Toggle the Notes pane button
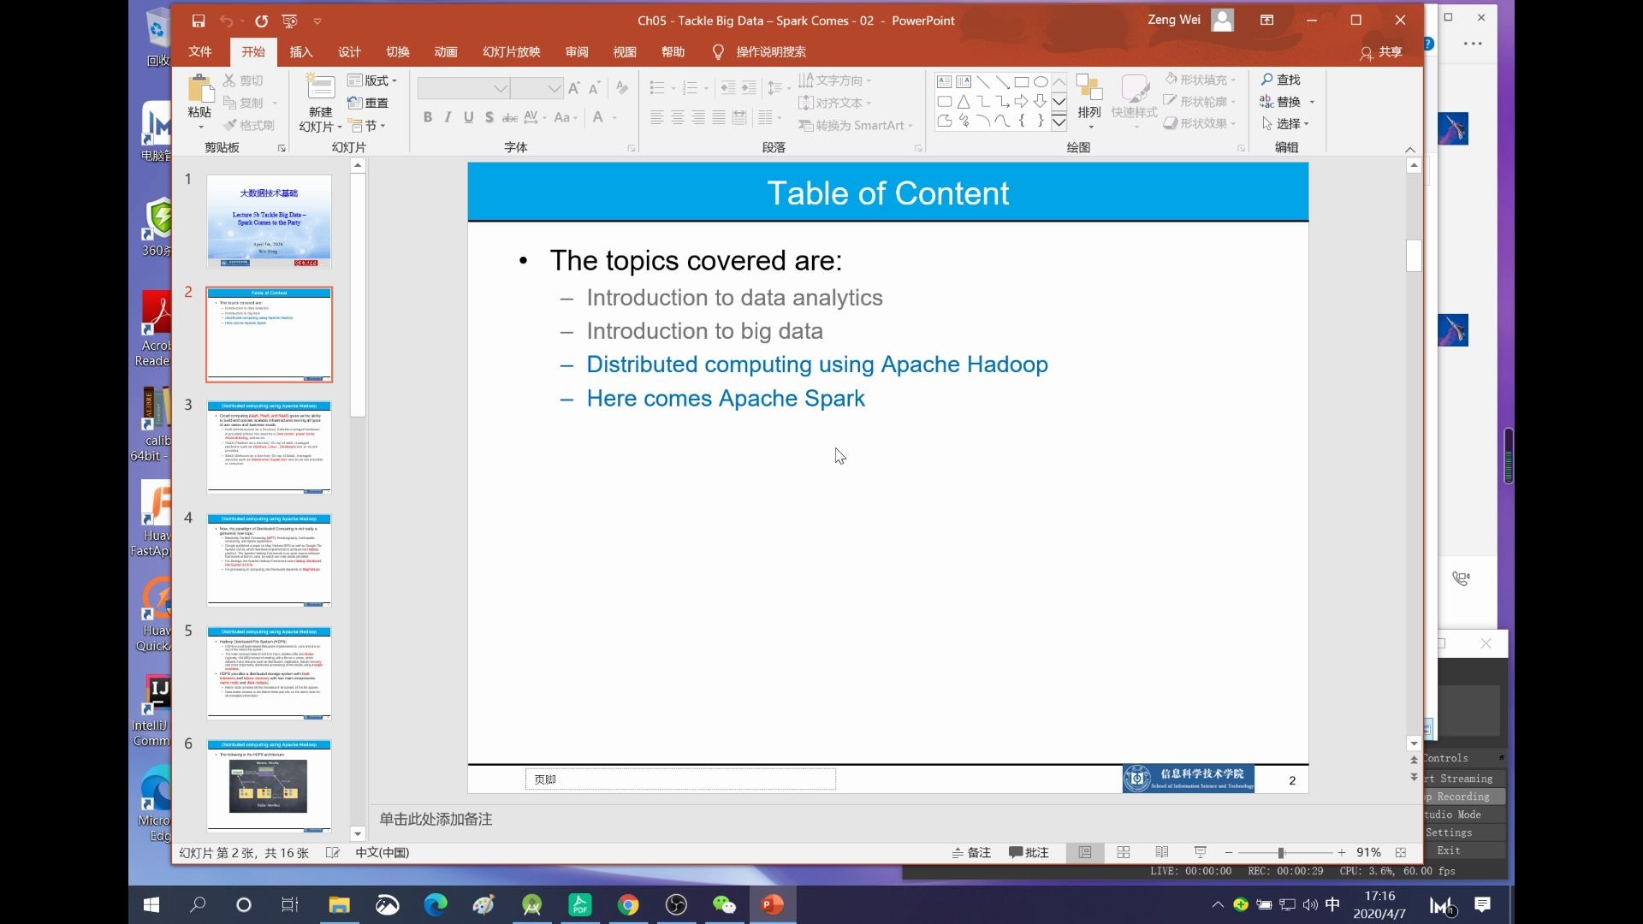Viewport: 1643px width, 924px height. (971, 852)
